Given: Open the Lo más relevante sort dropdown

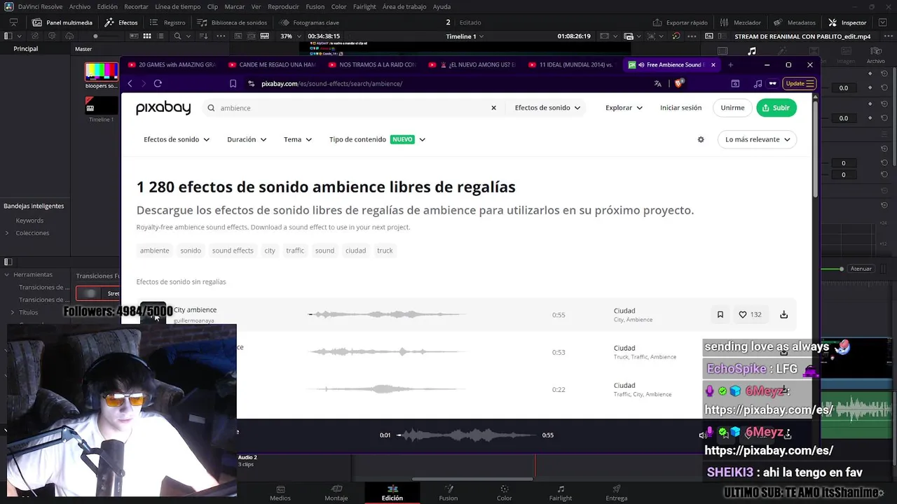Looking at the screenshot, I should tap(758, 139).
